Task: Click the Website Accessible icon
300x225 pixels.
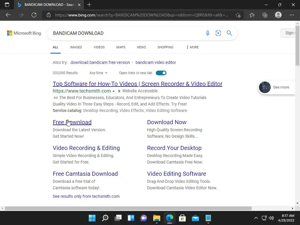Action: [119, 91]
